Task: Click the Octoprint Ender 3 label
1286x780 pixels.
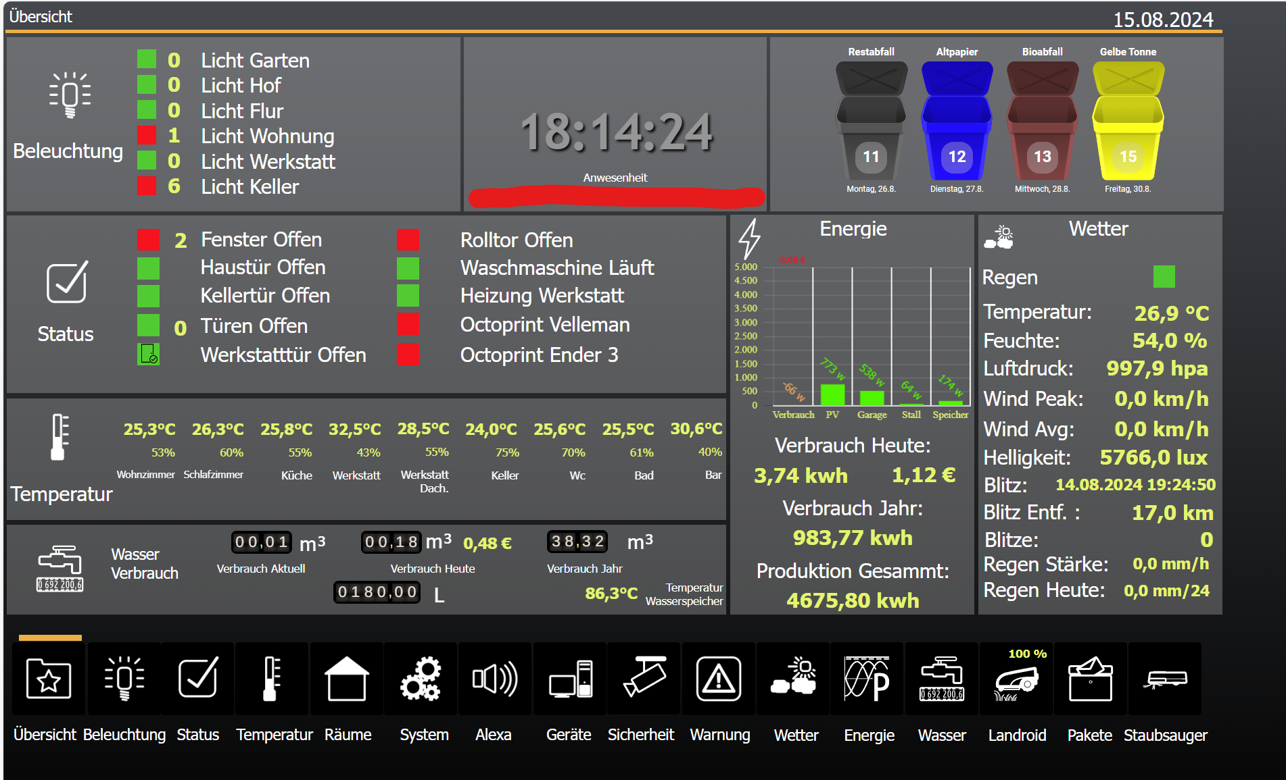Action: pos(539,355)
